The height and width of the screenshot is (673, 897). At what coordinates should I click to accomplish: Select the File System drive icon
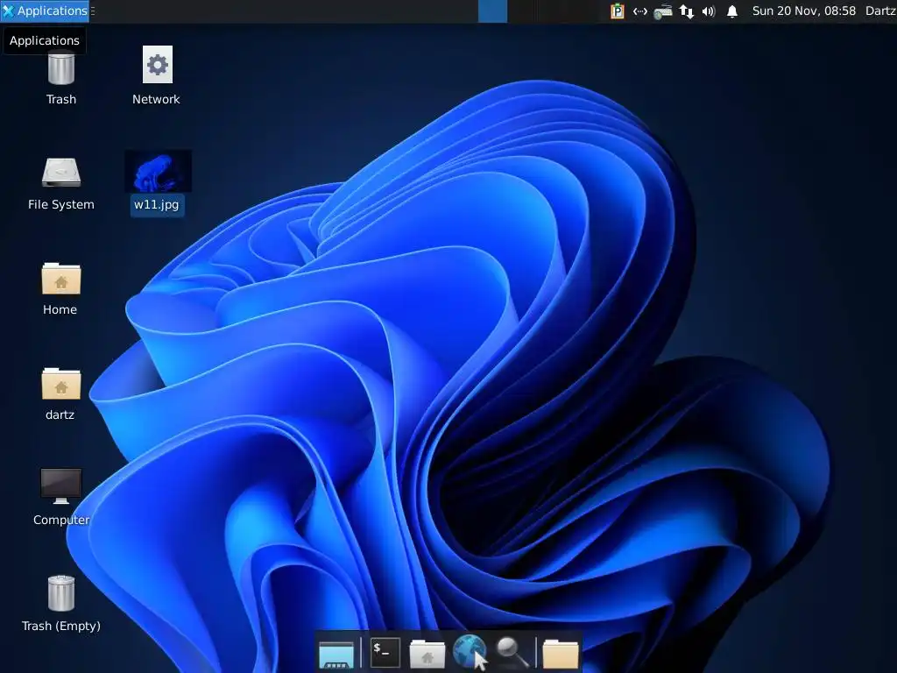coord(61,173)
